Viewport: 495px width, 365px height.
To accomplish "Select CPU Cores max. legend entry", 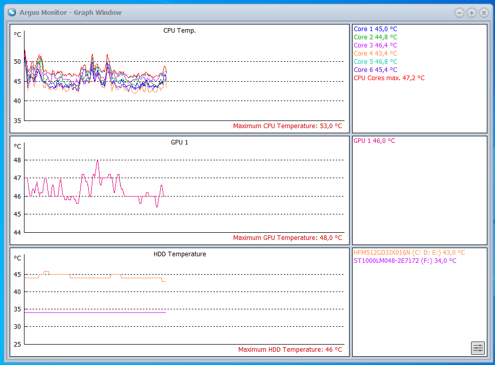I will (x=389, y=78).
